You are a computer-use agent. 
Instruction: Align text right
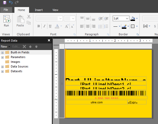pyautogui.click(x=94, y=26)
